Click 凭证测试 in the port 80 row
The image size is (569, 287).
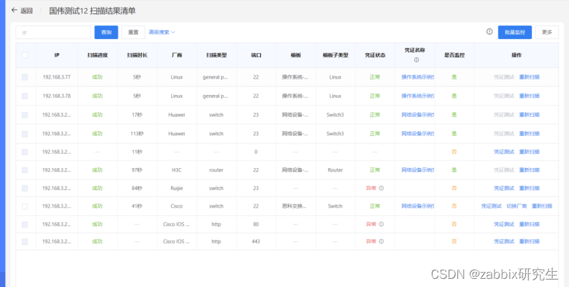(x=504, y=224)
